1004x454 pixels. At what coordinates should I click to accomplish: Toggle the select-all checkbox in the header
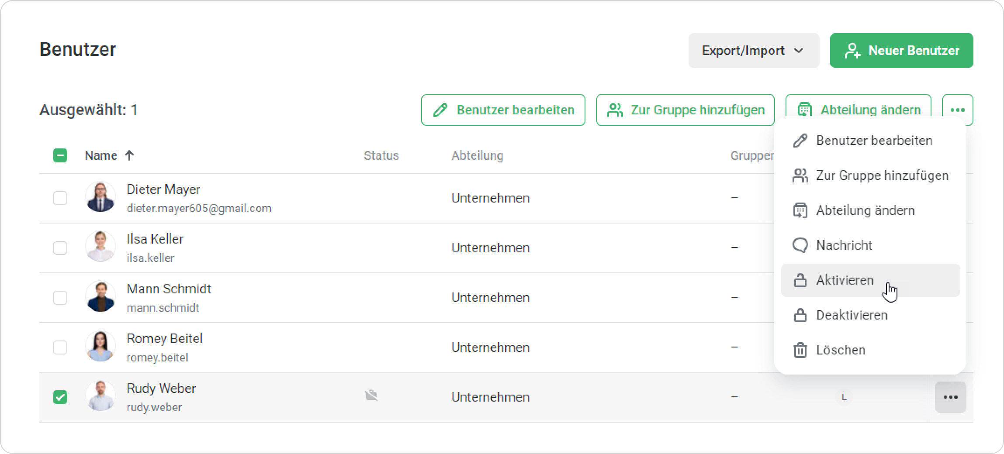point(60,155)
